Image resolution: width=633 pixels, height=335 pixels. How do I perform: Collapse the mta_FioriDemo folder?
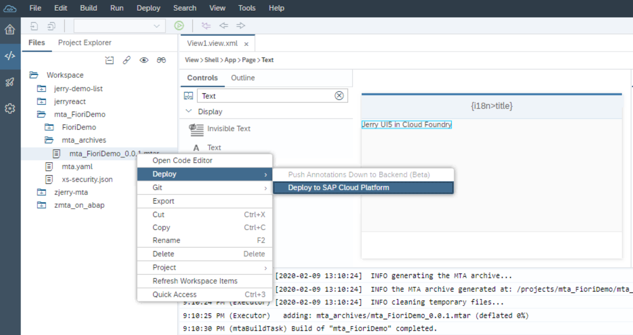click(42, 114)
